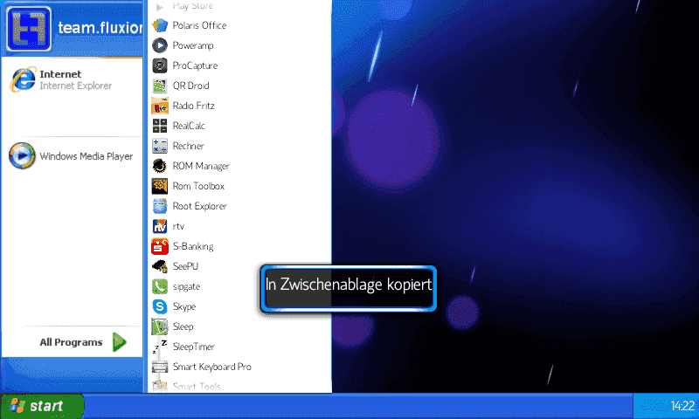Screen dimensions: 699x419
Task: Click the Sleep label text
Action: coord(183,326)
